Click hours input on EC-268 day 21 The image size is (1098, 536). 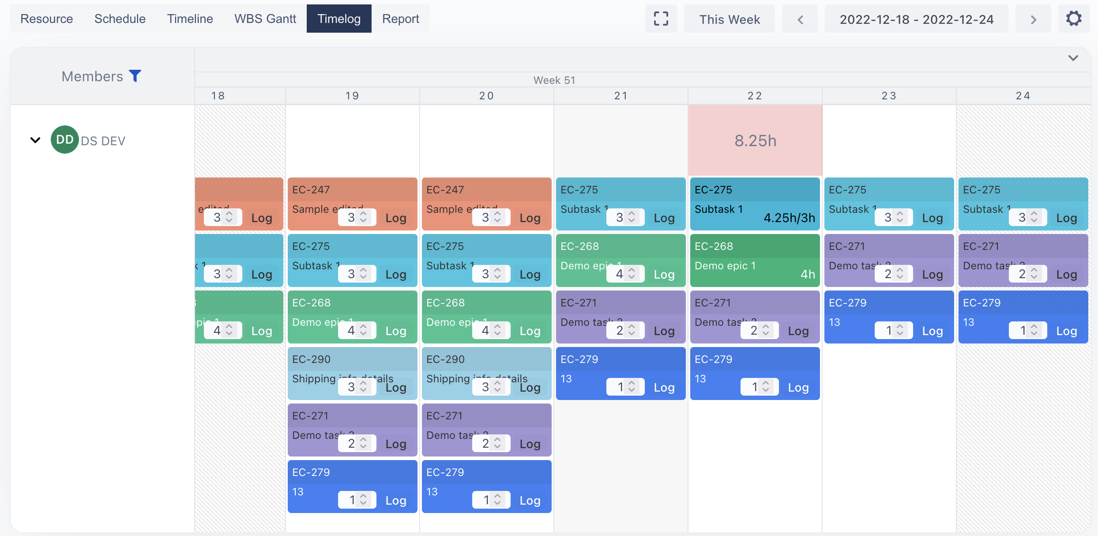click(616, 274)
